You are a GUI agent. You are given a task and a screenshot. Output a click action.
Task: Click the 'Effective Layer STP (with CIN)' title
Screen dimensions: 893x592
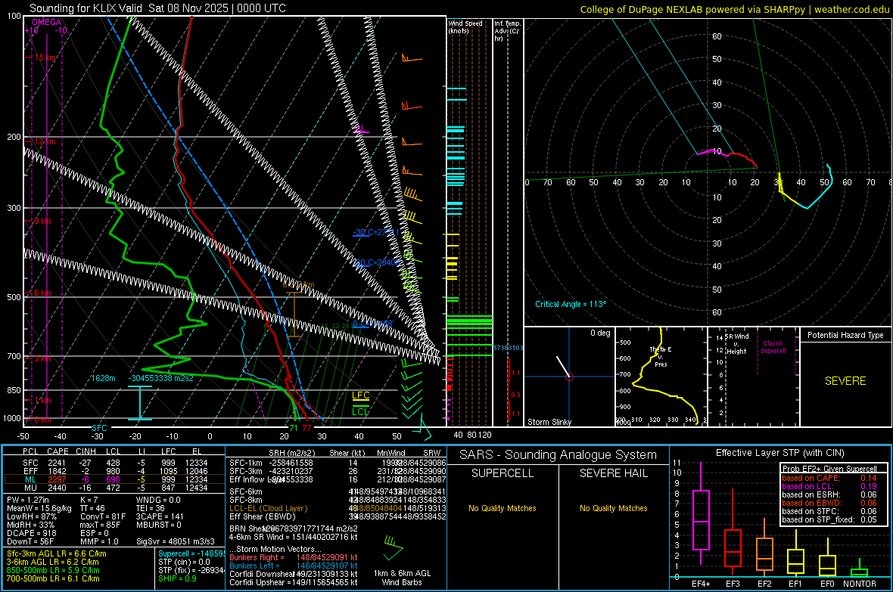coord(779,453)
